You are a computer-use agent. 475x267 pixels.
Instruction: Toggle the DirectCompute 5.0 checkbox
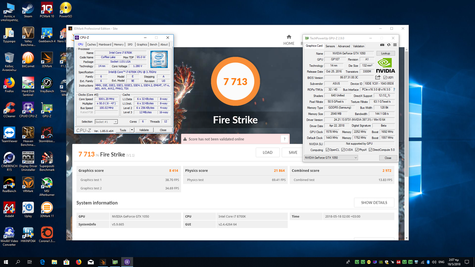coord(370,150)
